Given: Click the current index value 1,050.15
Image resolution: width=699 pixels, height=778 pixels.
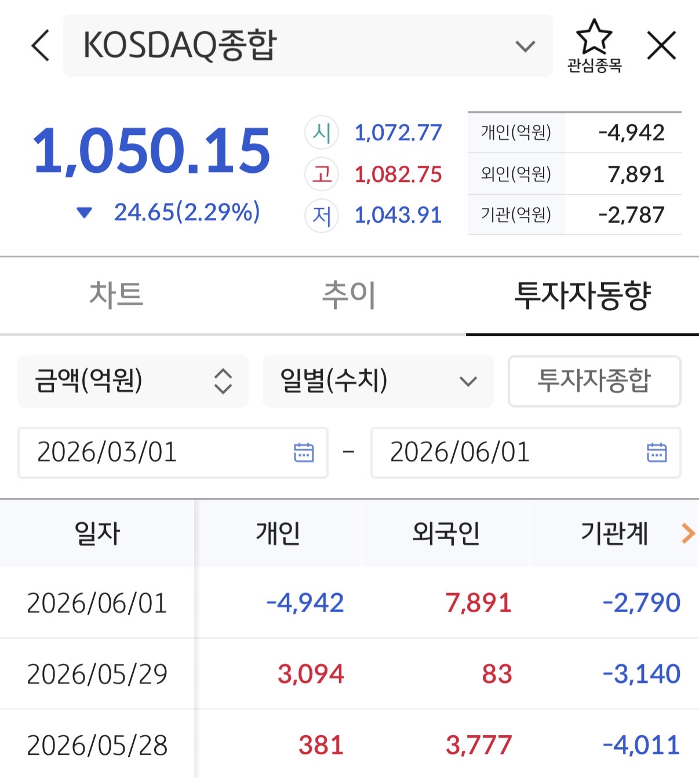Looking at the screenshot, I should pyautogui.click(x=152, y=151).
